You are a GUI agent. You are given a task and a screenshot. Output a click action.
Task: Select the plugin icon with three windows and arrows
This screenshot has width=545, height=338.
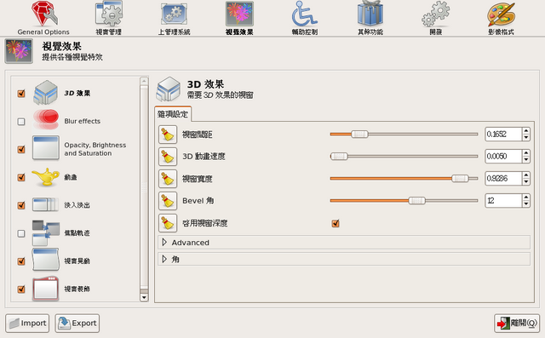(45, 232)
